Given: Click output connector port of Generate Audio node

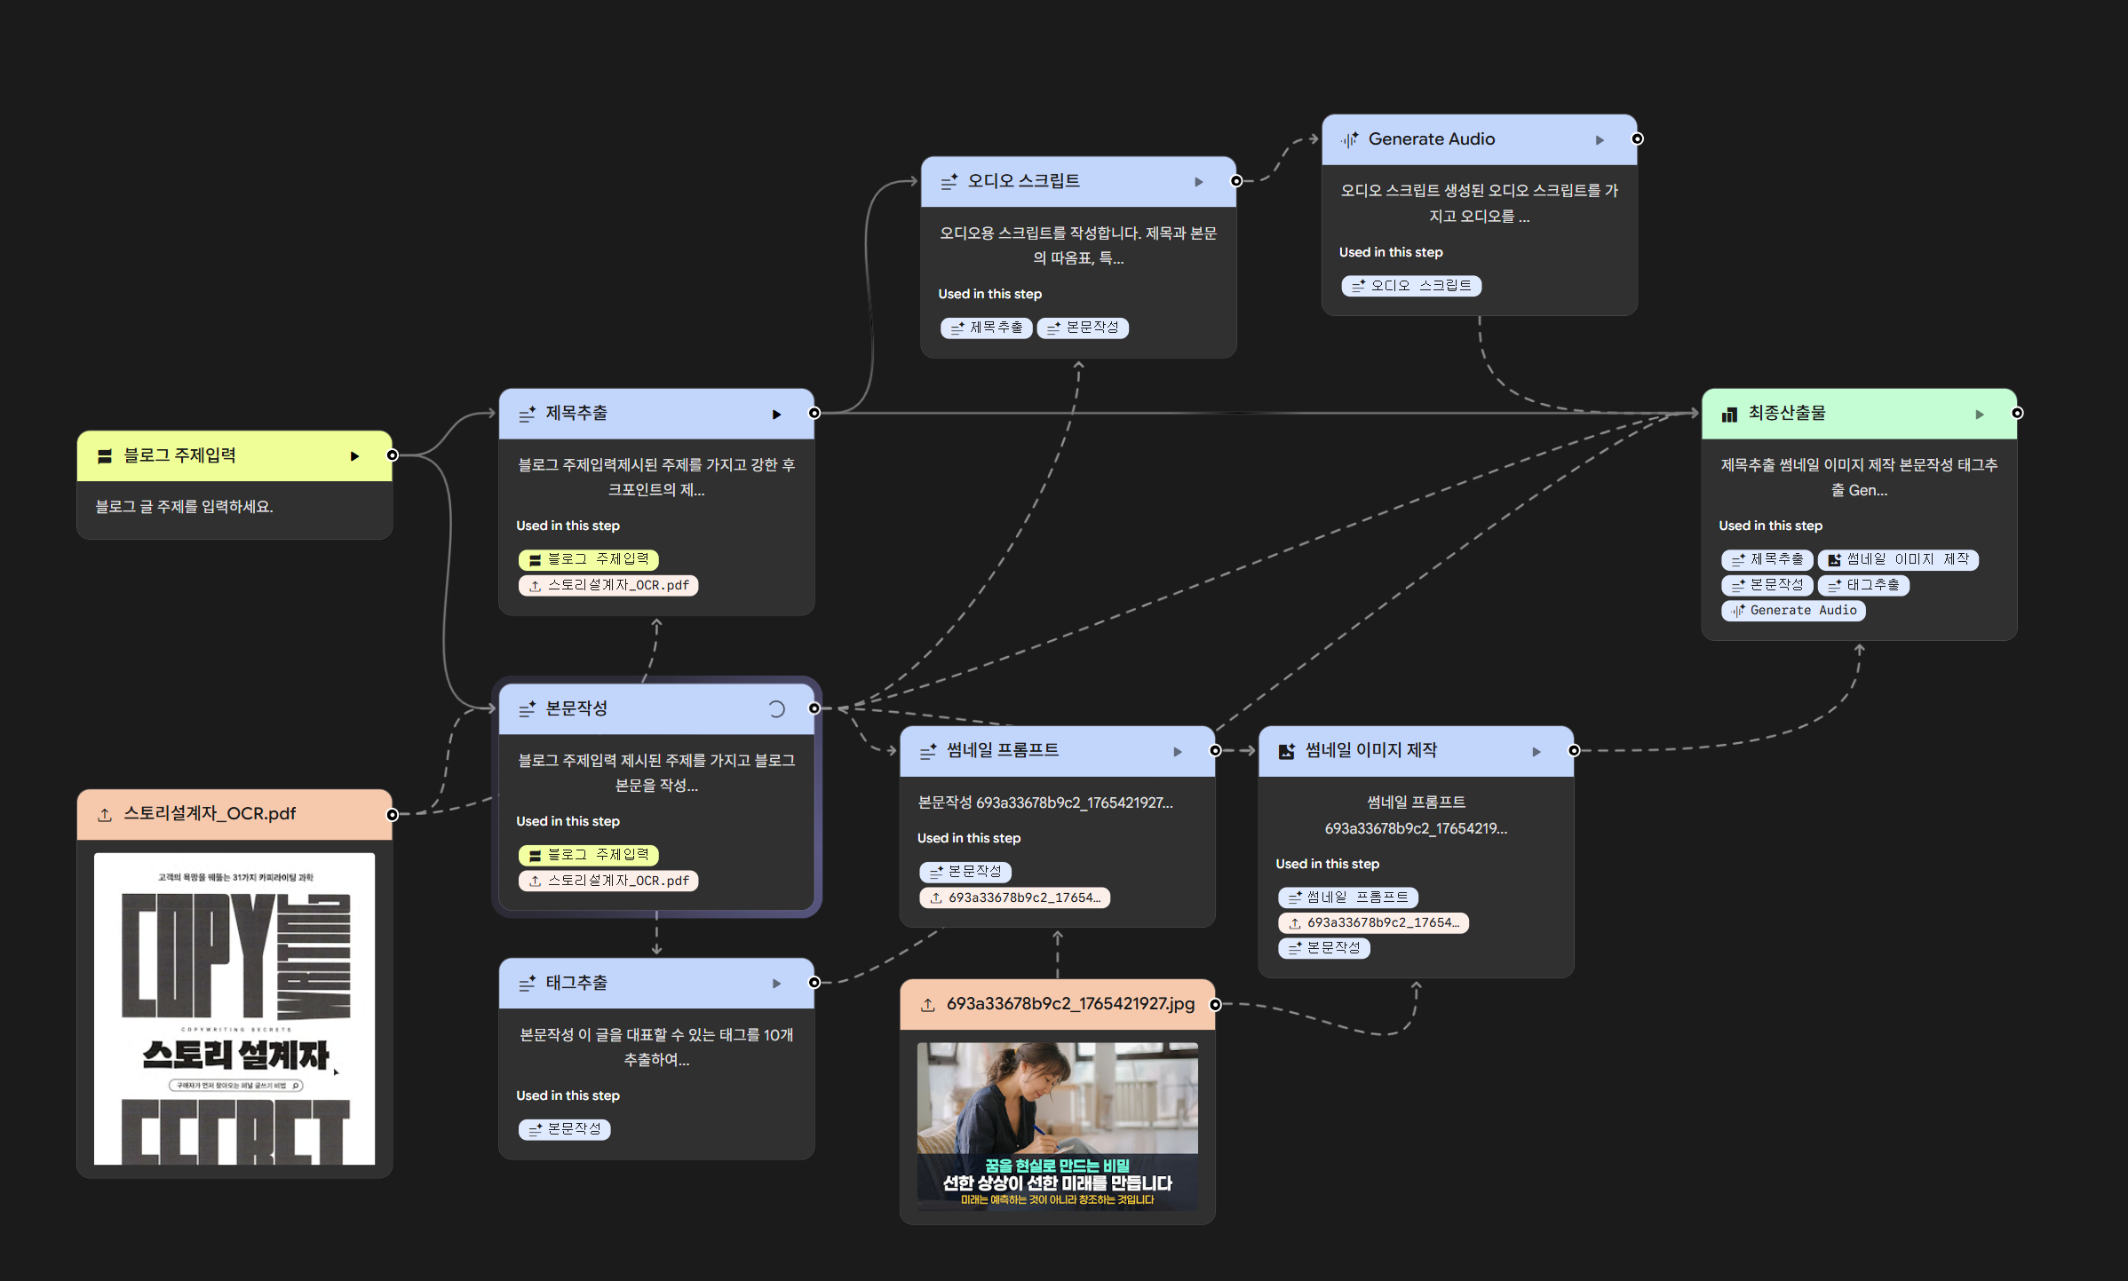Looking at the screenshot, I should 1637,138.
